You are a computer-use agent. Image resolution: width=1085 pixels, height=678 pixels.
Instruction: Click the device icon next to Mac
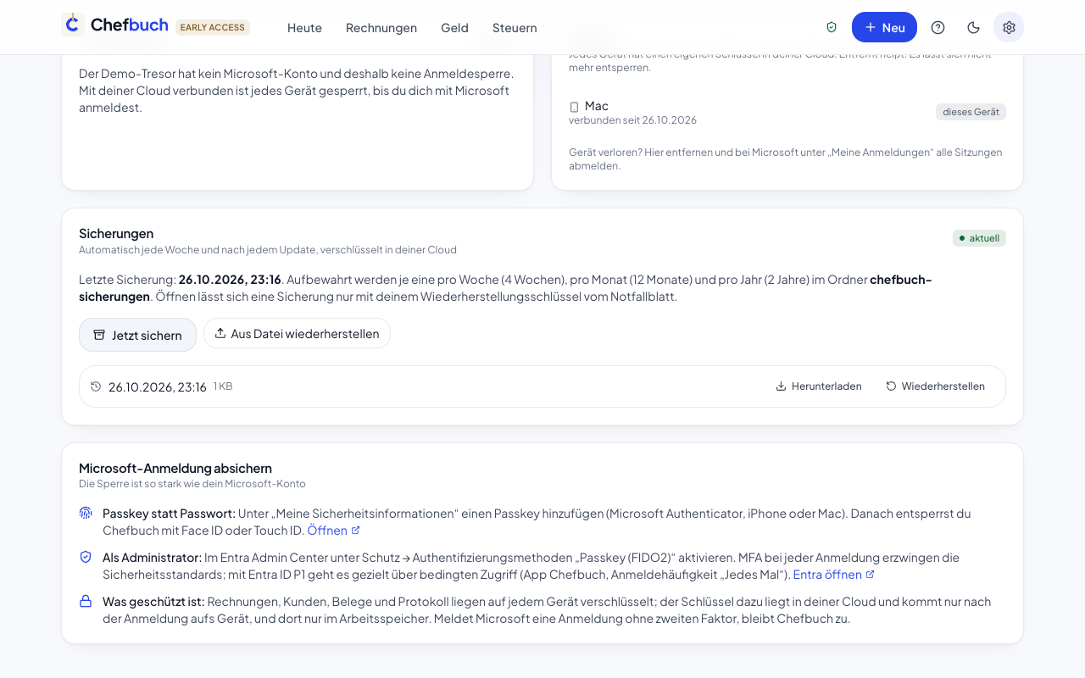tap(574, 107)
